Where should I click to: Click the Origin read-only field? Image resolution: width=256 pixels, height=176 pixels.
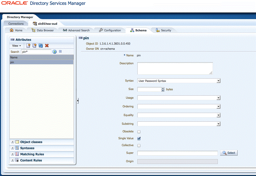pos(178,161)
